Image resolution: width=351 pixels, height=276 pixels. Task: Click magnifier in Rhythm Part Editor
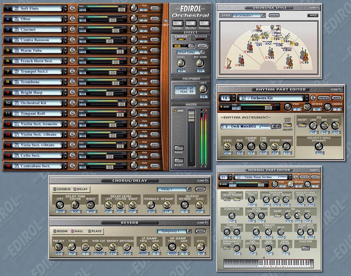[x=313, y=98]
